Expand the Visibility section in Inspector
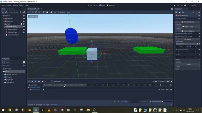 tap(187, 62)
